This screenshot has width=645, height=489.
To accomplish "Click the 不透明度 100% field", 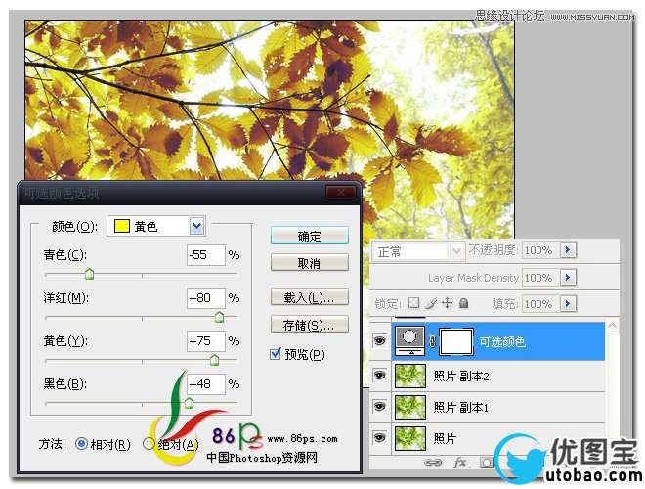I will coord(540,250).
